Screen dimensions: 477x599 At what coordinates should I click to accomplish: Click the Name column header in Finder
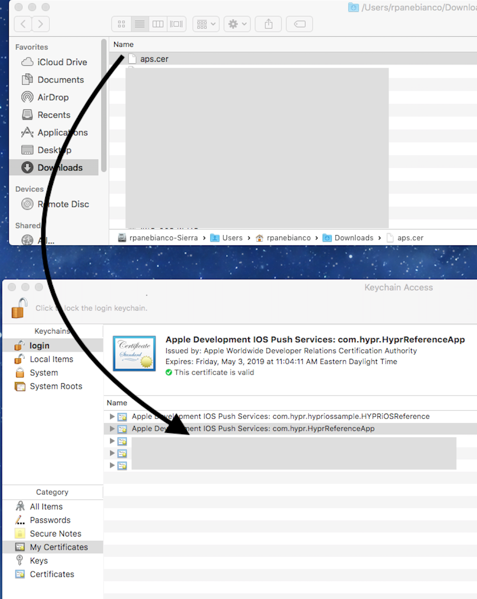[x=123, y=45]
